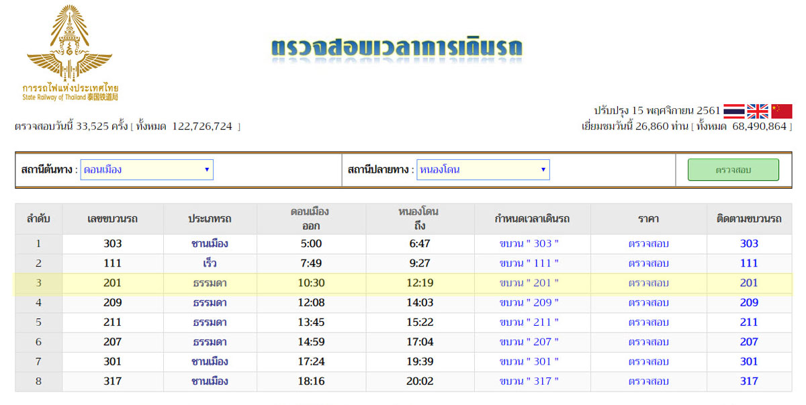The height and width of the screenshot is (405, 806).
Task: Click the ตรวจสอบเวลาการเดินรถ page title banner
Action: (x=397, y=49)
